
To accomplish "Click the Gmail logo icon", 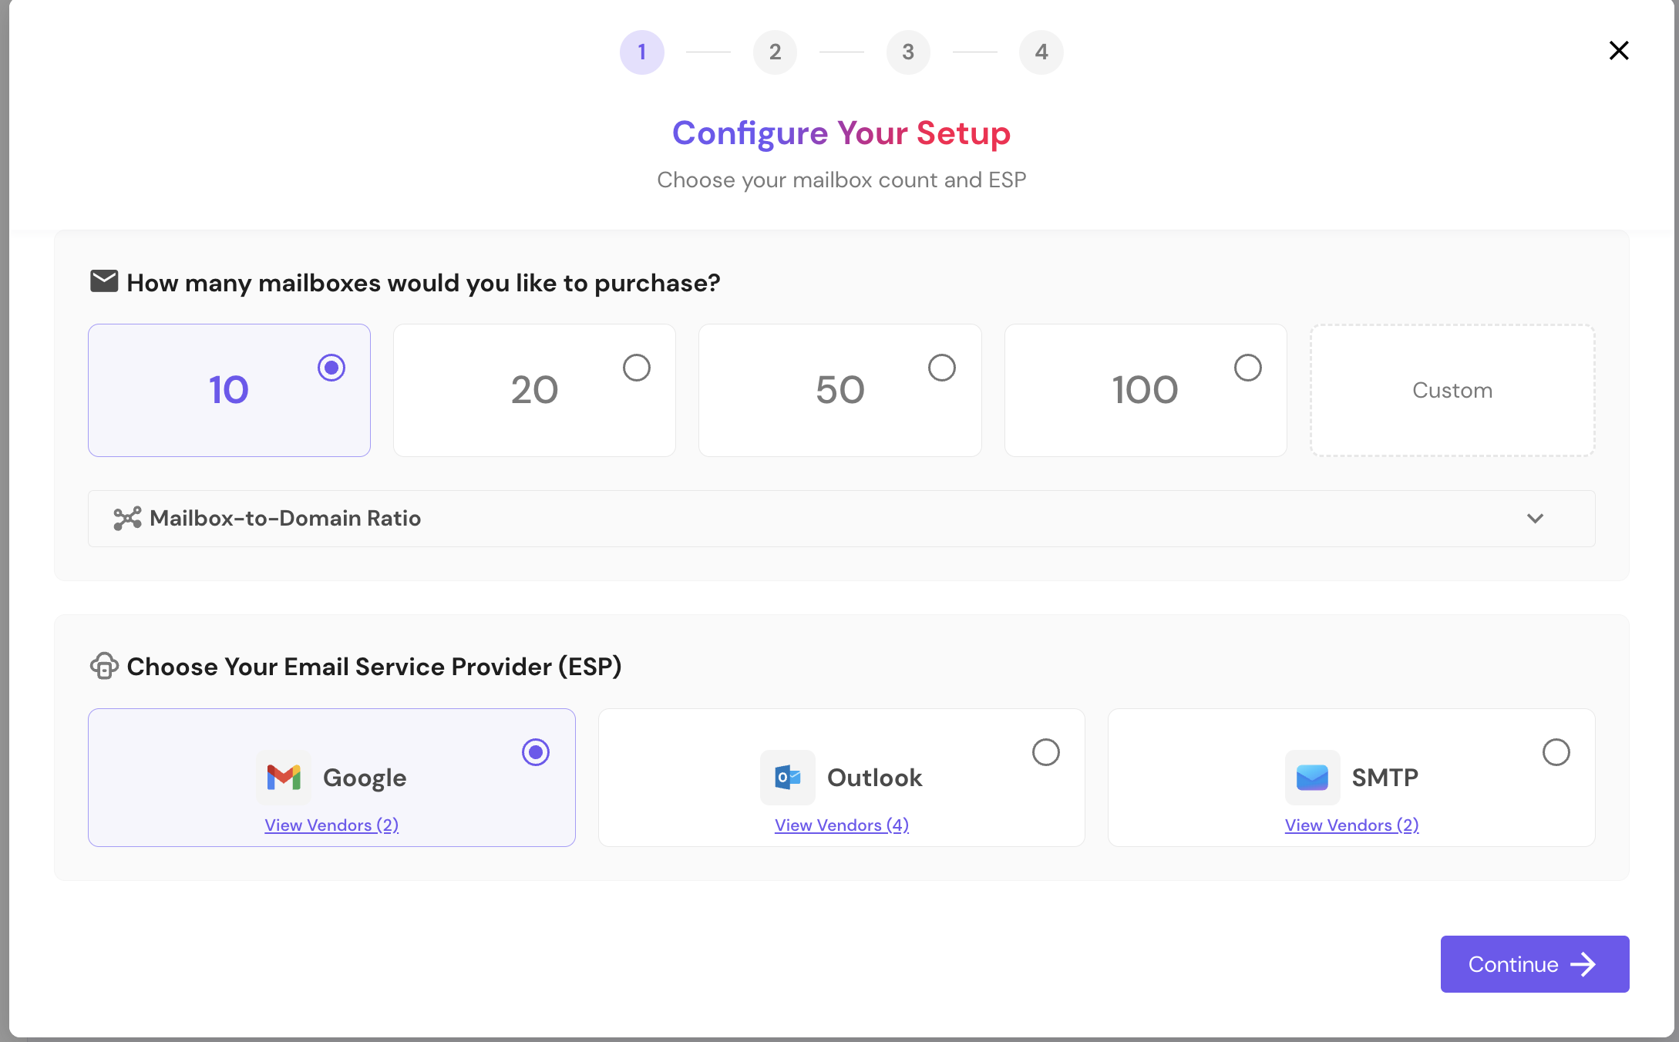I will pos(284,777).
